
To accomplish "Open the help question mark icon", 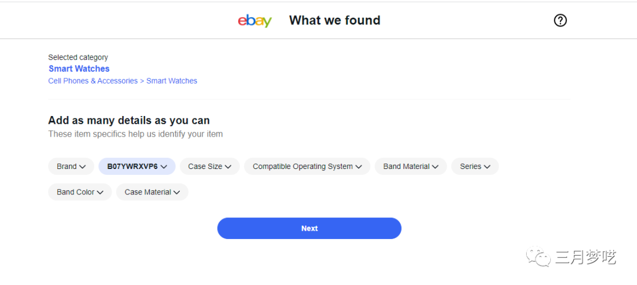I will pos(560,21).
